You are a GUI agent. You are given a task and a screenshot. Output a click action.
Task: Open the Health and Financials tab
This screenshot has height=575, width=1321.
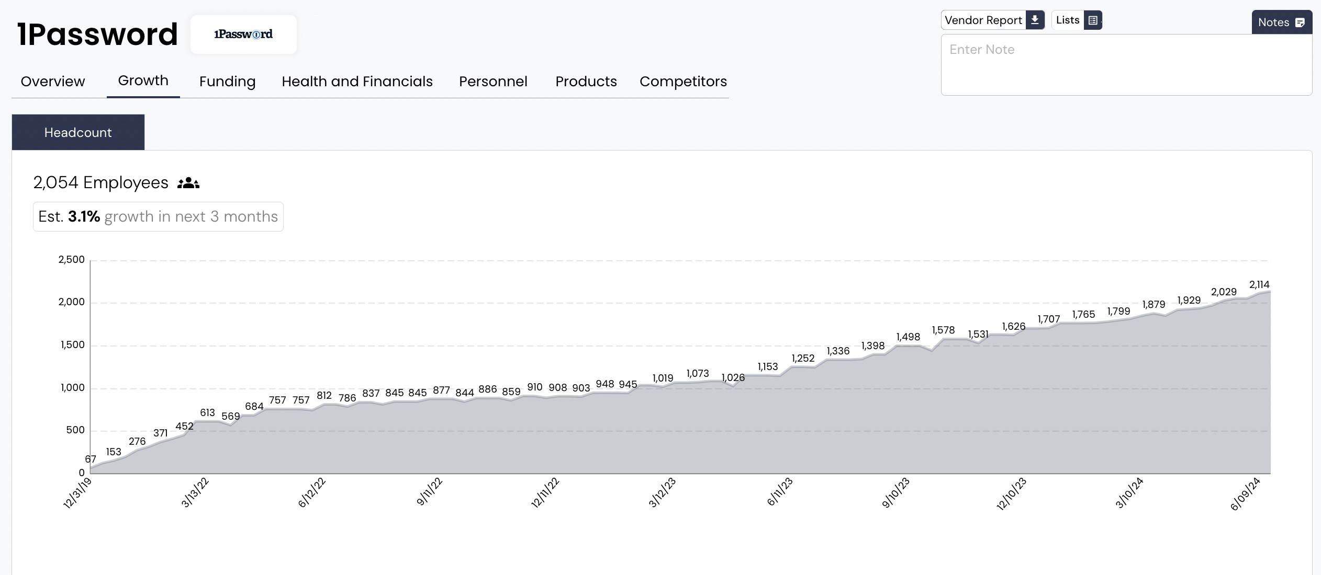coord(357,82)
